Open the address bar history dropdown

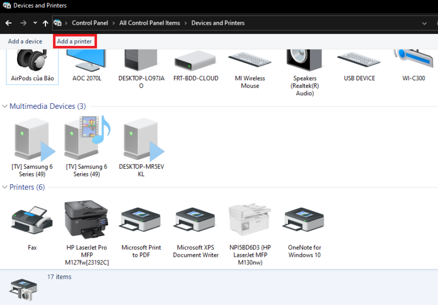[424, 24]
